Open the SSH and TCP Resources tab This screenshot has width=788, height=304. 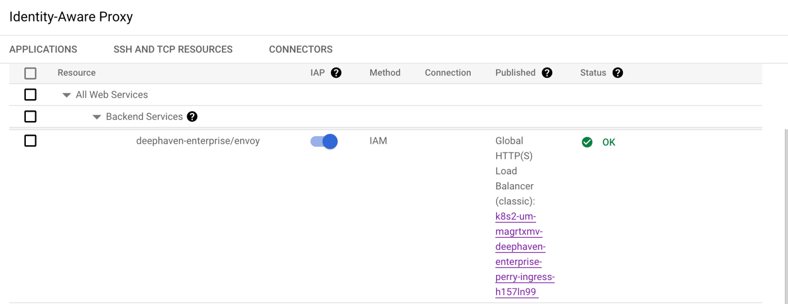[173, 49]
